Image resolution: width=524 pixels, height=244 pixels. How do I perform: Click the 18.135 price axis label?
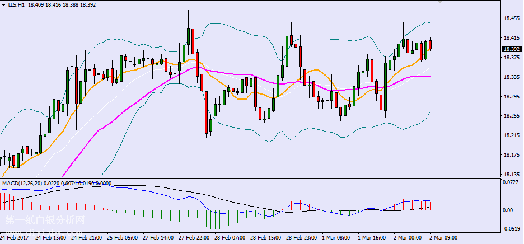(x=511, y=175)
